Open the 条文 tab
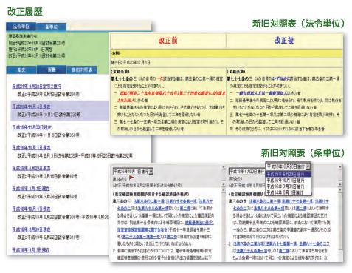This screenshot has height=273, width=352. coord(21,70)
